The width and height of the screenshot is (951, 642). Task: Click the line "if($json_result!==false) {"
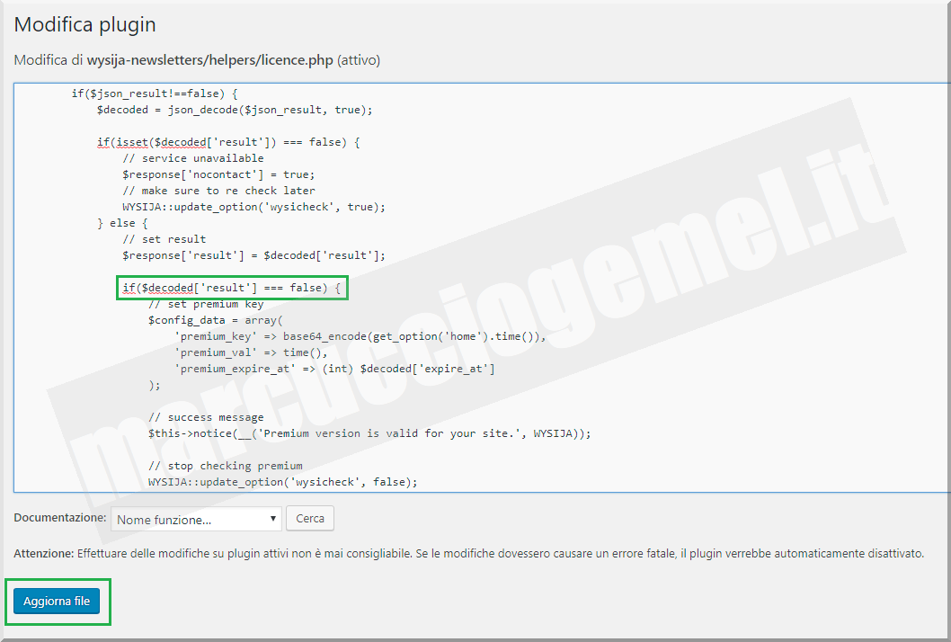pyautogui.click(x=155, y=94)
